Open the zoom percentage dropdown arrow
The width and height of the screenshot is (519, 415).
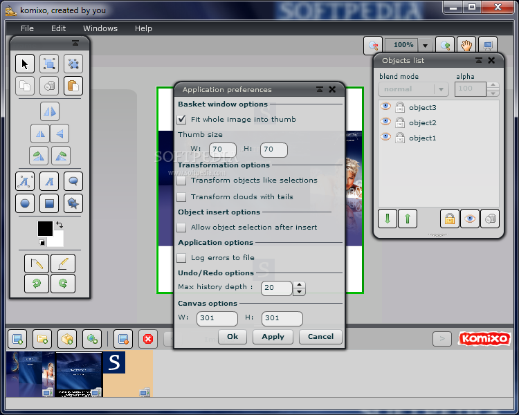(426, 46)
